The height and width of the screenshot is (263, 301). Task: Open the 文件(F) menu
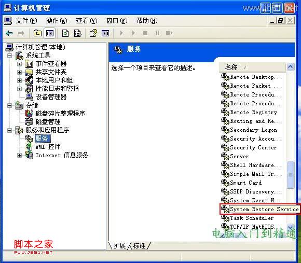click(26, 21)
